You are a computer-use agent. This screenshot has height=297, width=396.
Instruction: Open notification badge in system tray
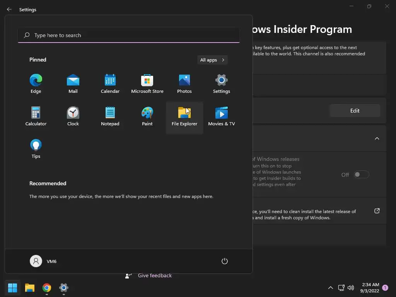point(385,288)
